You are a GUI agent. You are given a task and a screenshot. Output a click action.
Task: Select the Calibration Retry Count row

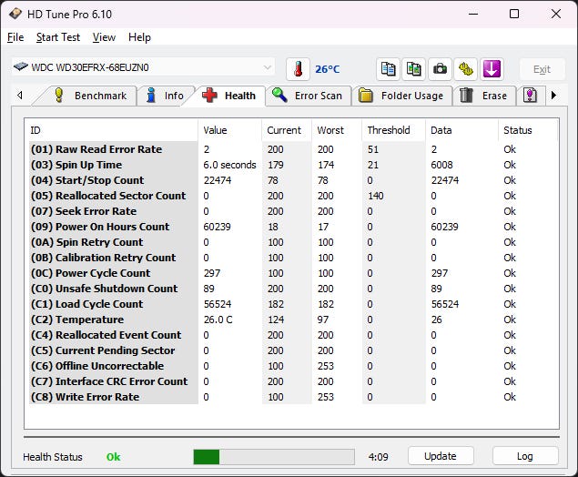pos(293,258)
